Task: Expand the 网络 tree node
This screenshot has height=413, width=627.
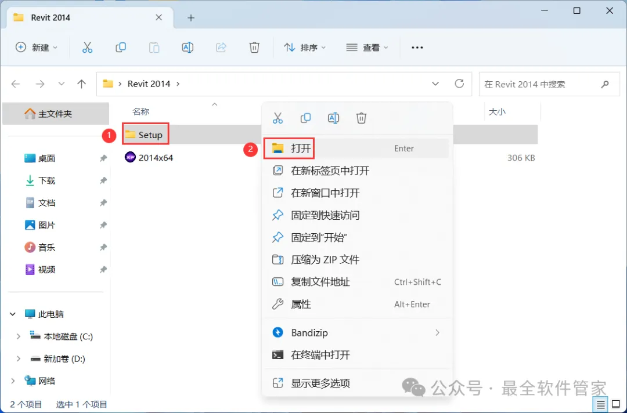Action: coord(13,381)
